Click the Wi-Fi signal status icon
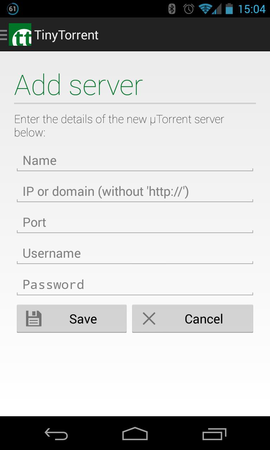The height and width of the screenshot is (450, 270). tap(205, 8)
